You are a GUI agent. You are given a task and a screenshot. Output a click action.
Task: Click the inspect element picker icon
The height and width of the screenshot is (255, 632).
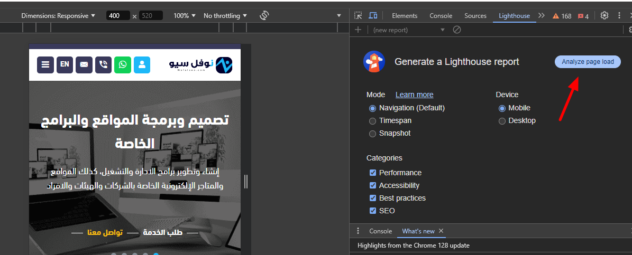pyautogui.click(x=358, y=16)
